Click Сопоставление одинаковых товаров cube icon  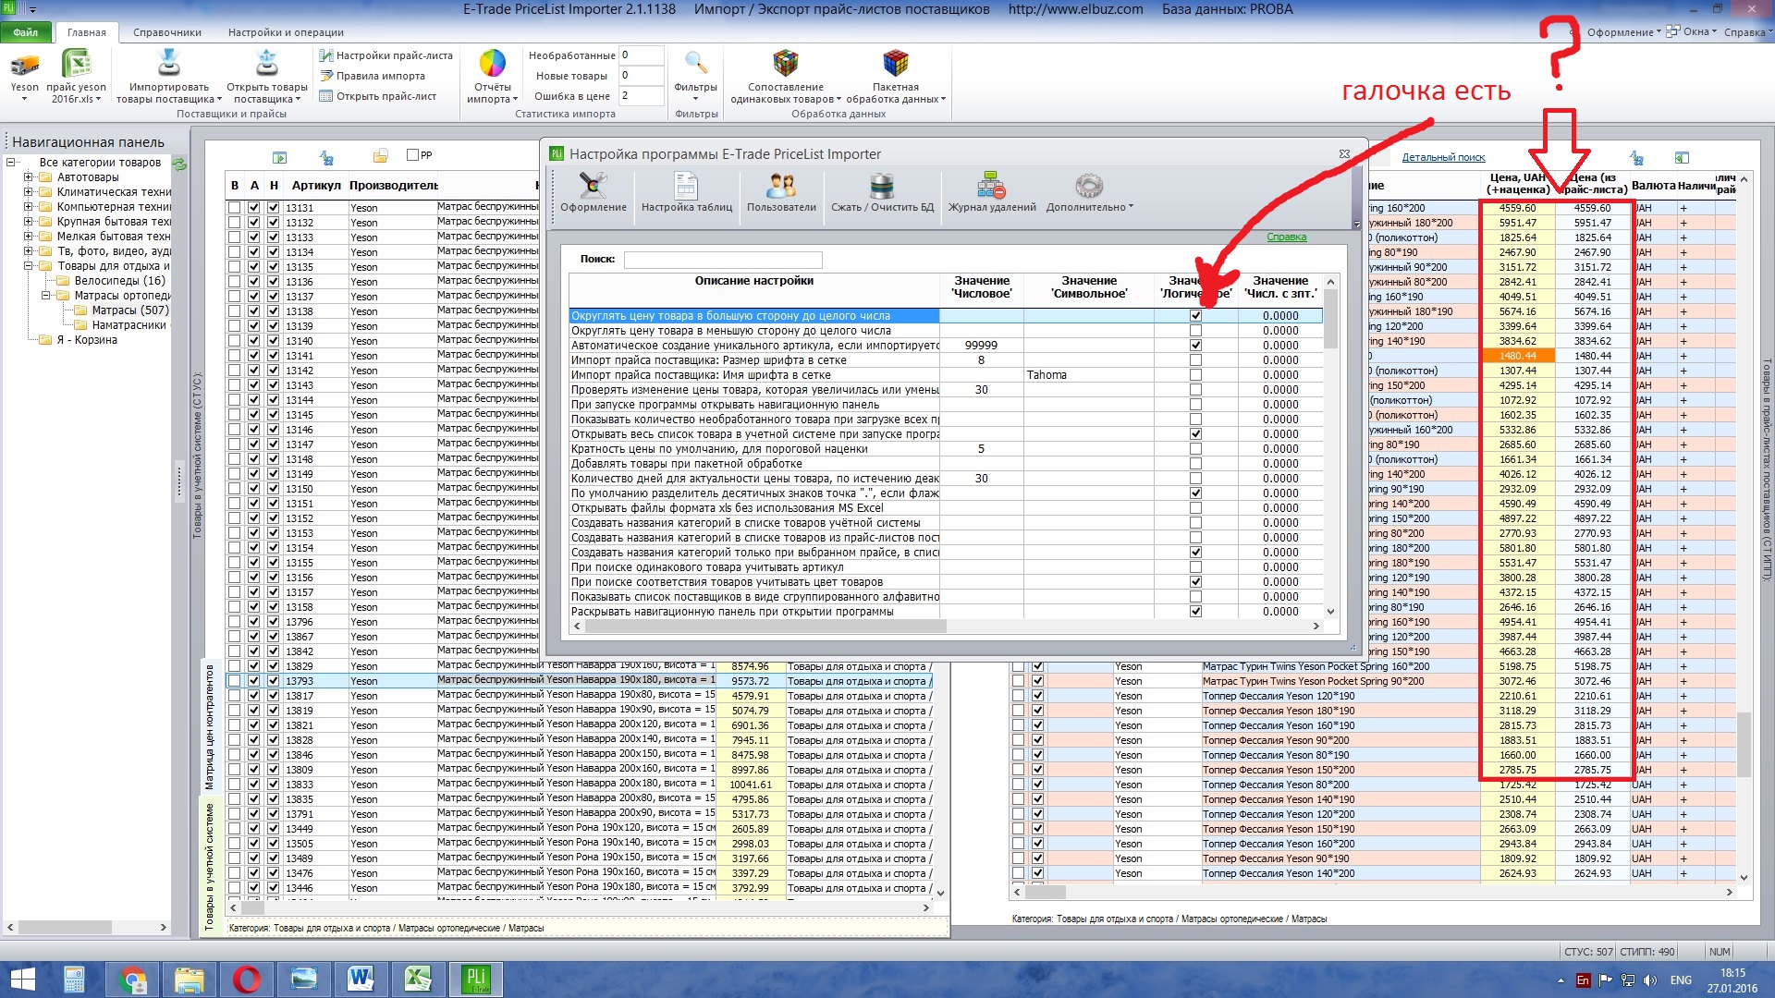pyautogui.click(x=786, y=64)
